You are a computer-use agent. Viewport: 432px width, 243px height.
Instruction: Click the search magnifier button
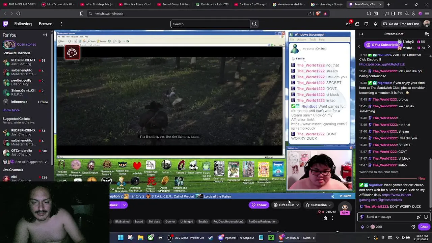(254, 24)
